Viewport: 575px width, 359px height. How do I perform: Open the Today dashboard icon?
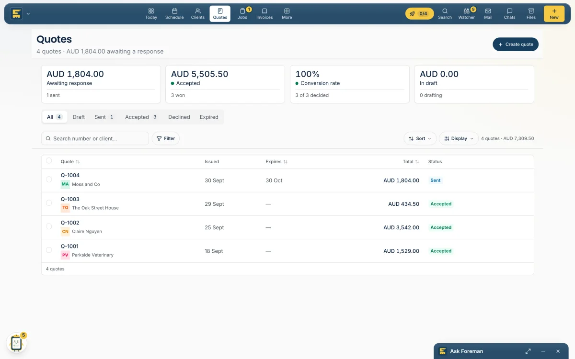151,13
